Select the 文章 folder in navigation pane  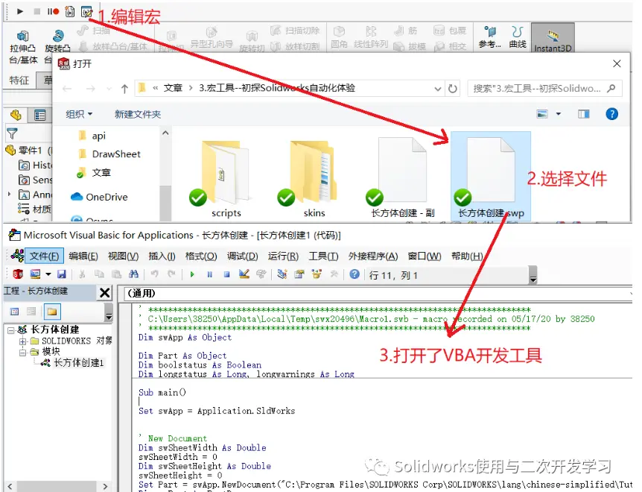pyautogui.click(x=101, y=172)
